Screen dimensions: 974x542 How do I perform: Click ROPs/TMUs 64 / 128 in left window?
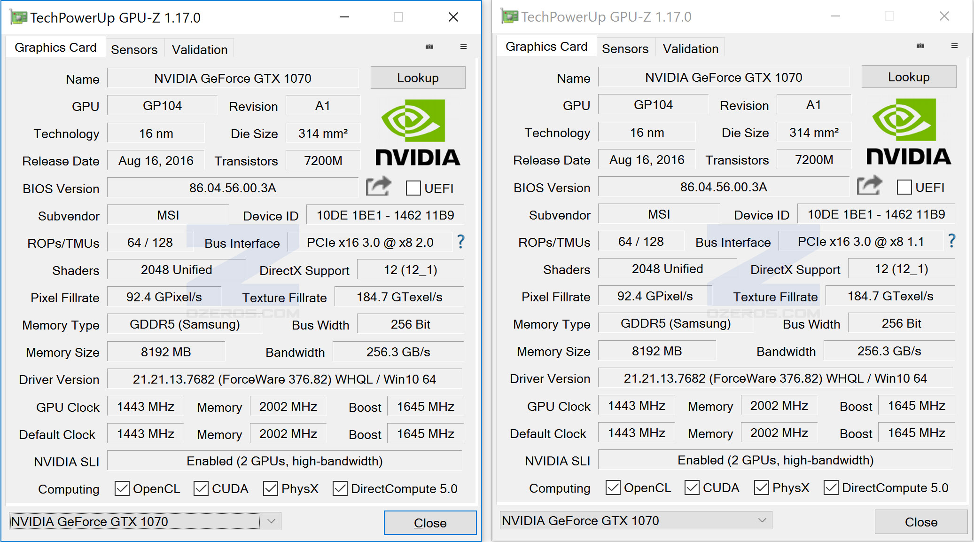[150, 243]
